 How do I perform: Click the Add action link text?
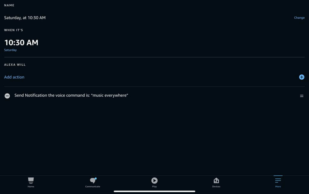click(14, 77)
